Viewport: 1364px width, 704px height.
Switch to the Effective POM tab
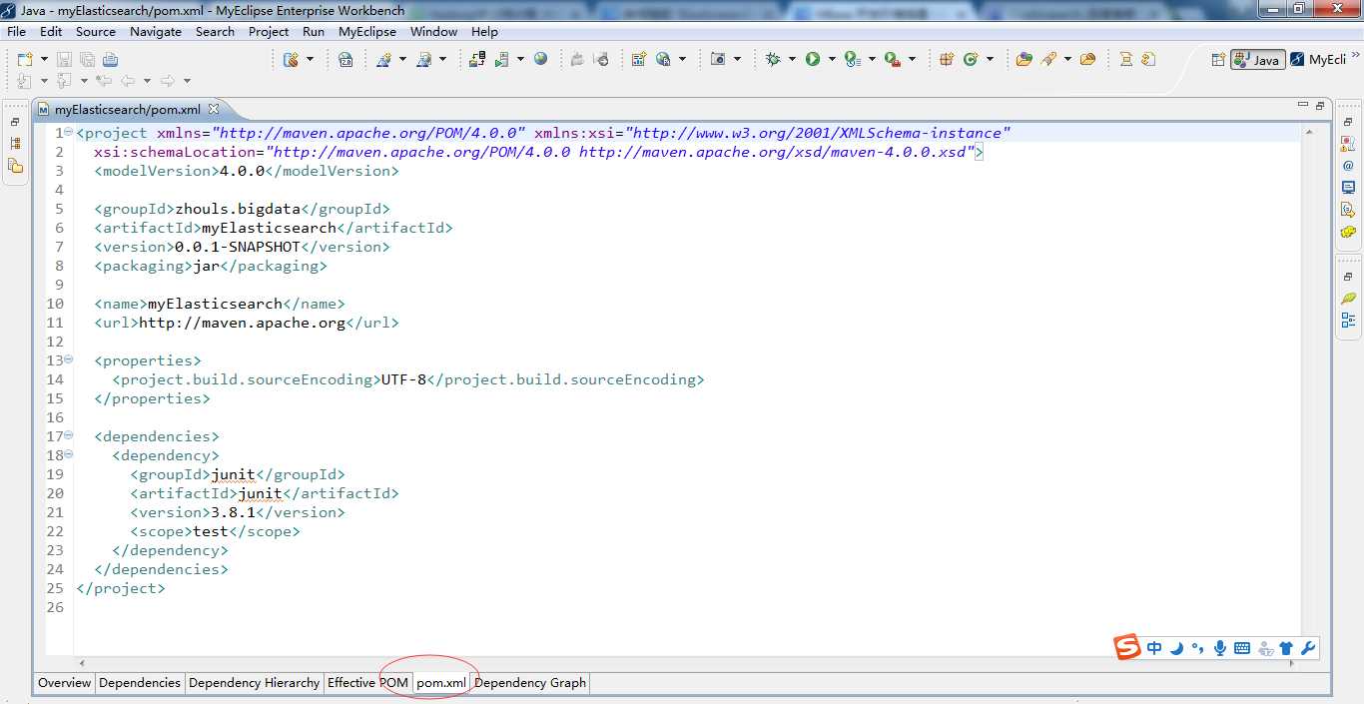point(367,683)
